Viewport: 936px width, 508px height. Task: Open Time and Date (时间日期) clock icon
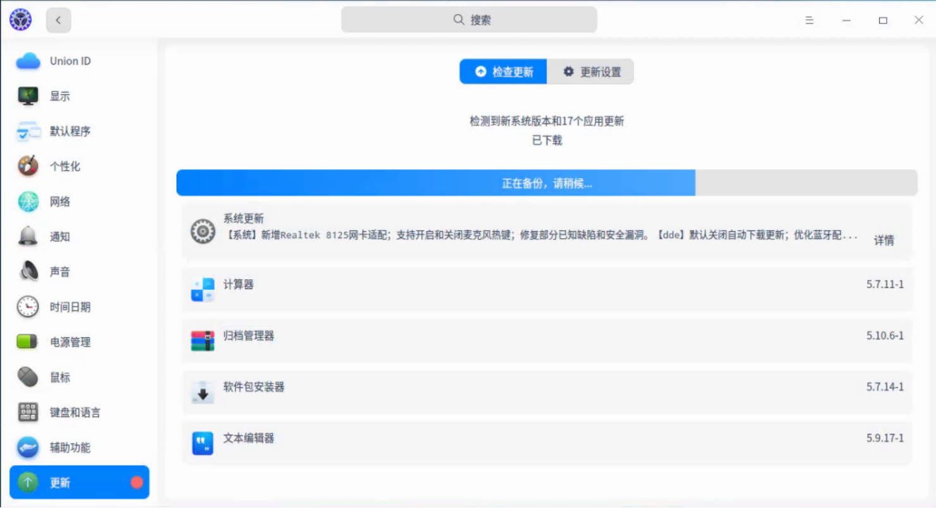pos(28,307)
